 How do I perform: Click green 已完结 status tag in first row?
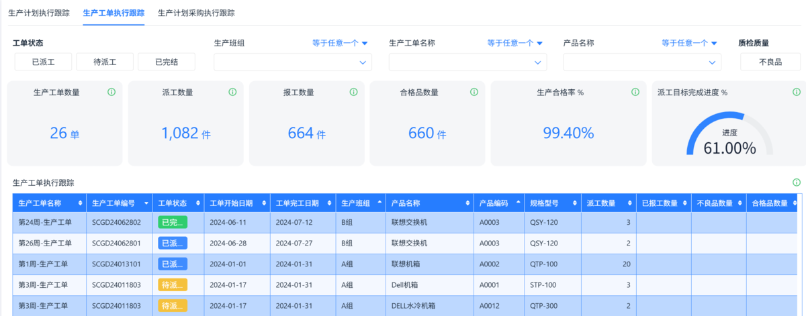point(172,223)
